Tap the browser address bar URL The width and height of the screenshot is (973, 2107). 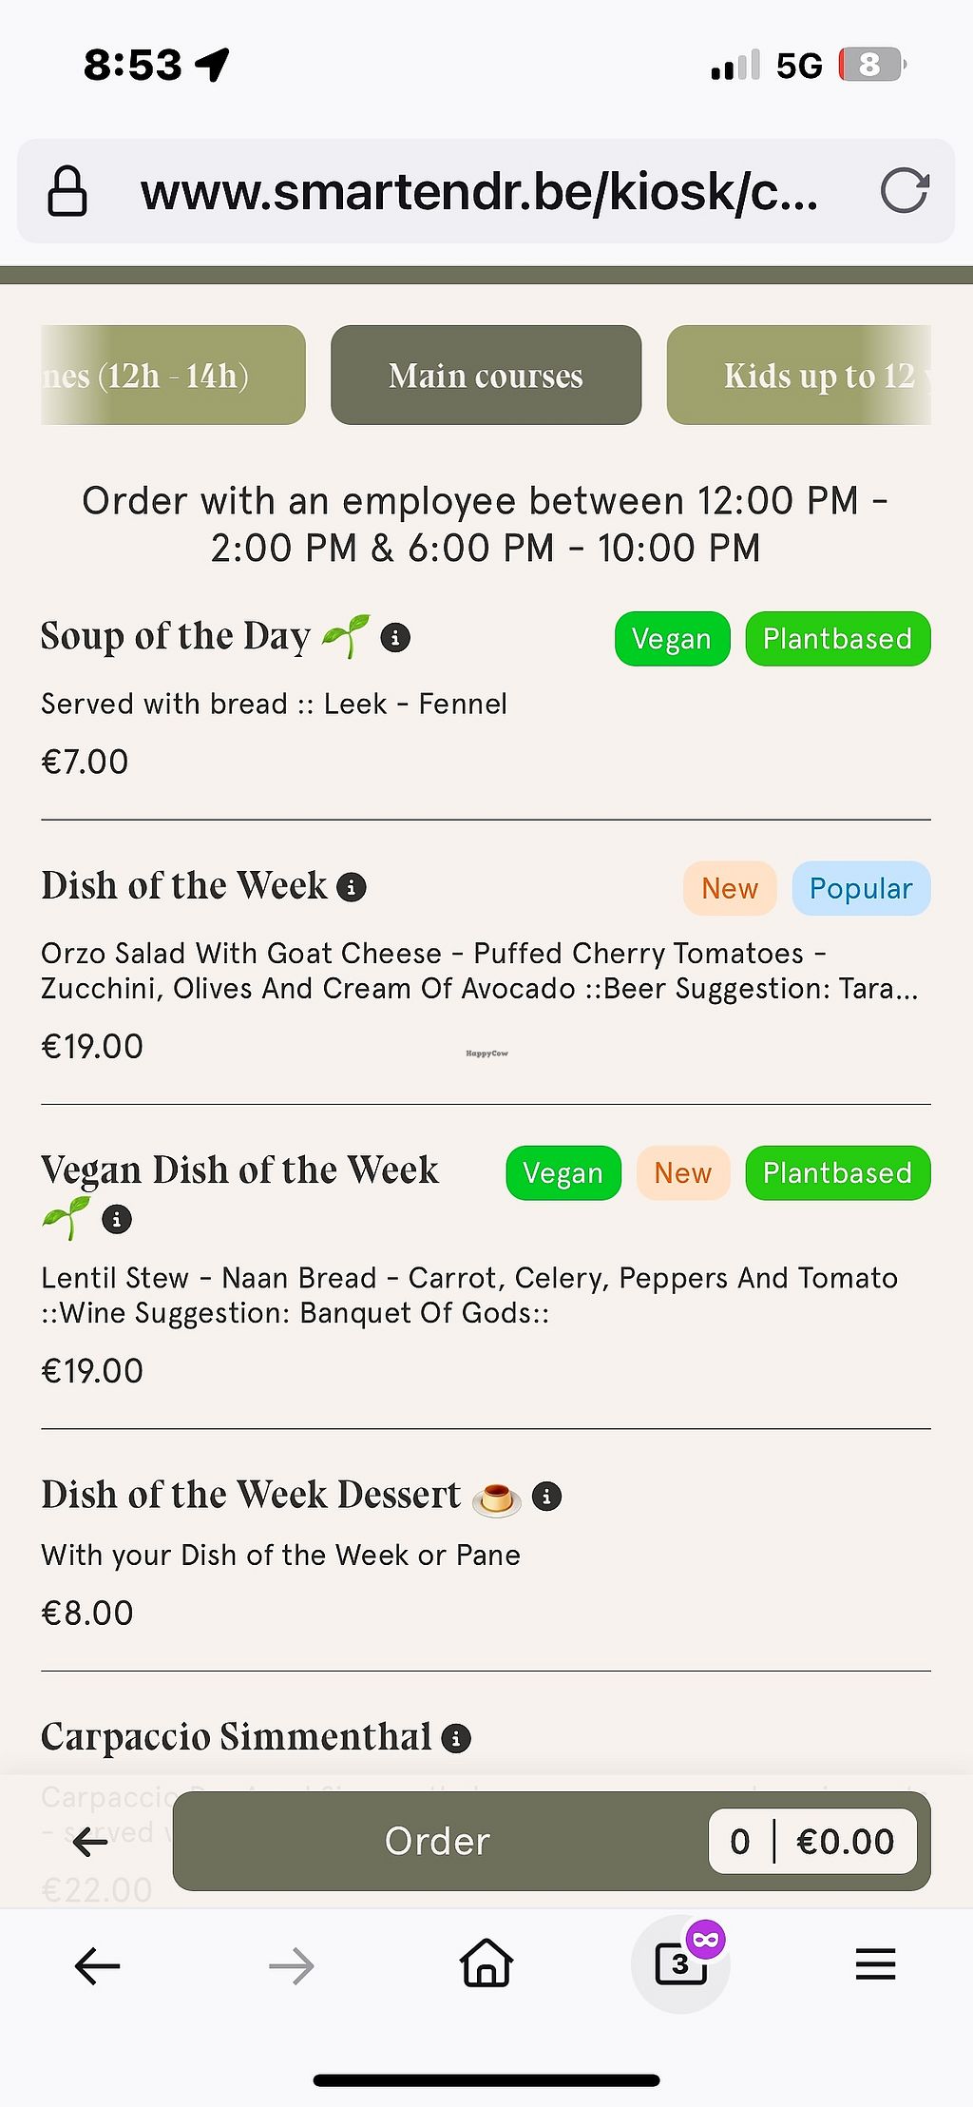pyautogui.click(x=479, y=192)
